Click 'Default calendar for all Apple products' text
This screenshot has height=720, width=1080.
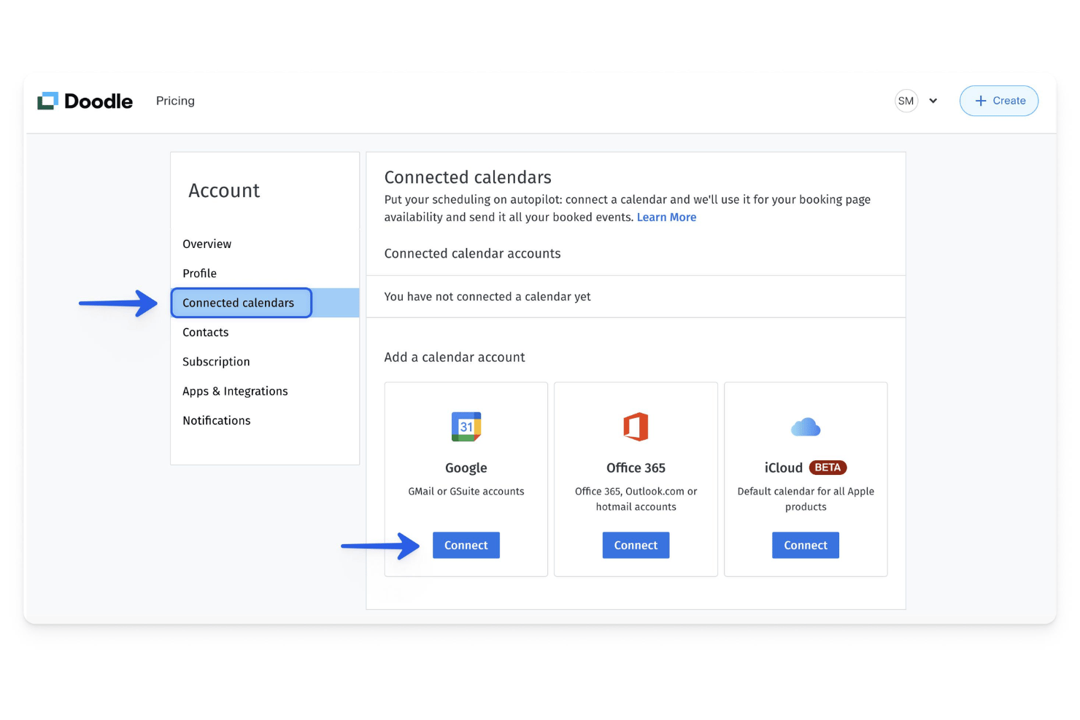(x=806, y=499)
